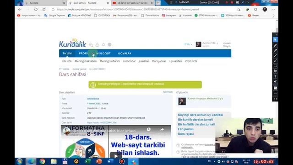Open the user account dropdown arrow
Image resolution: width=293 pixels, height=165 pixels.
click(x=217, y=44)
